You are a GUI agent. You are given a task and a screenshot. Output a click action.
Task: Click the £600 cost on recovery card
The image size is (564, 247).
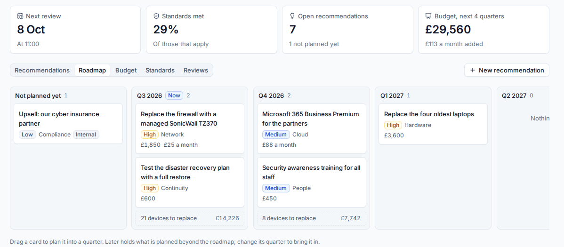click(148, 199)
